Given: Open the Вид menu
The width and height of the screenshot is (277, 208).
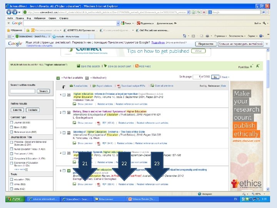Looking at the screenshot, I should click(29, 18).
